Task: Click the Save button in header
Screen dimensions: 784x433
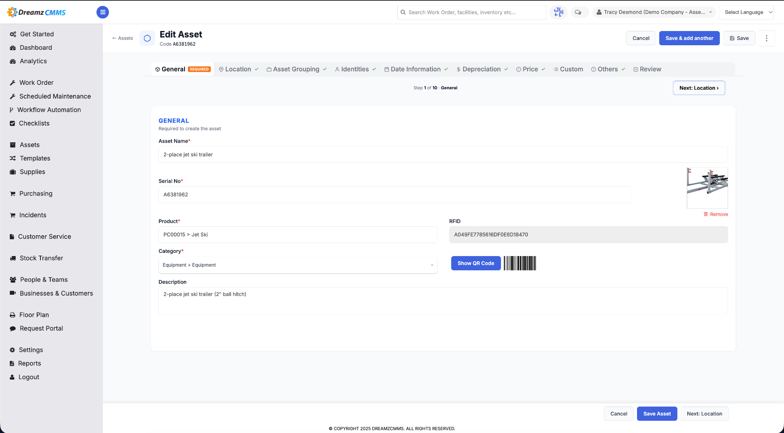Action: tap(739, 38)
